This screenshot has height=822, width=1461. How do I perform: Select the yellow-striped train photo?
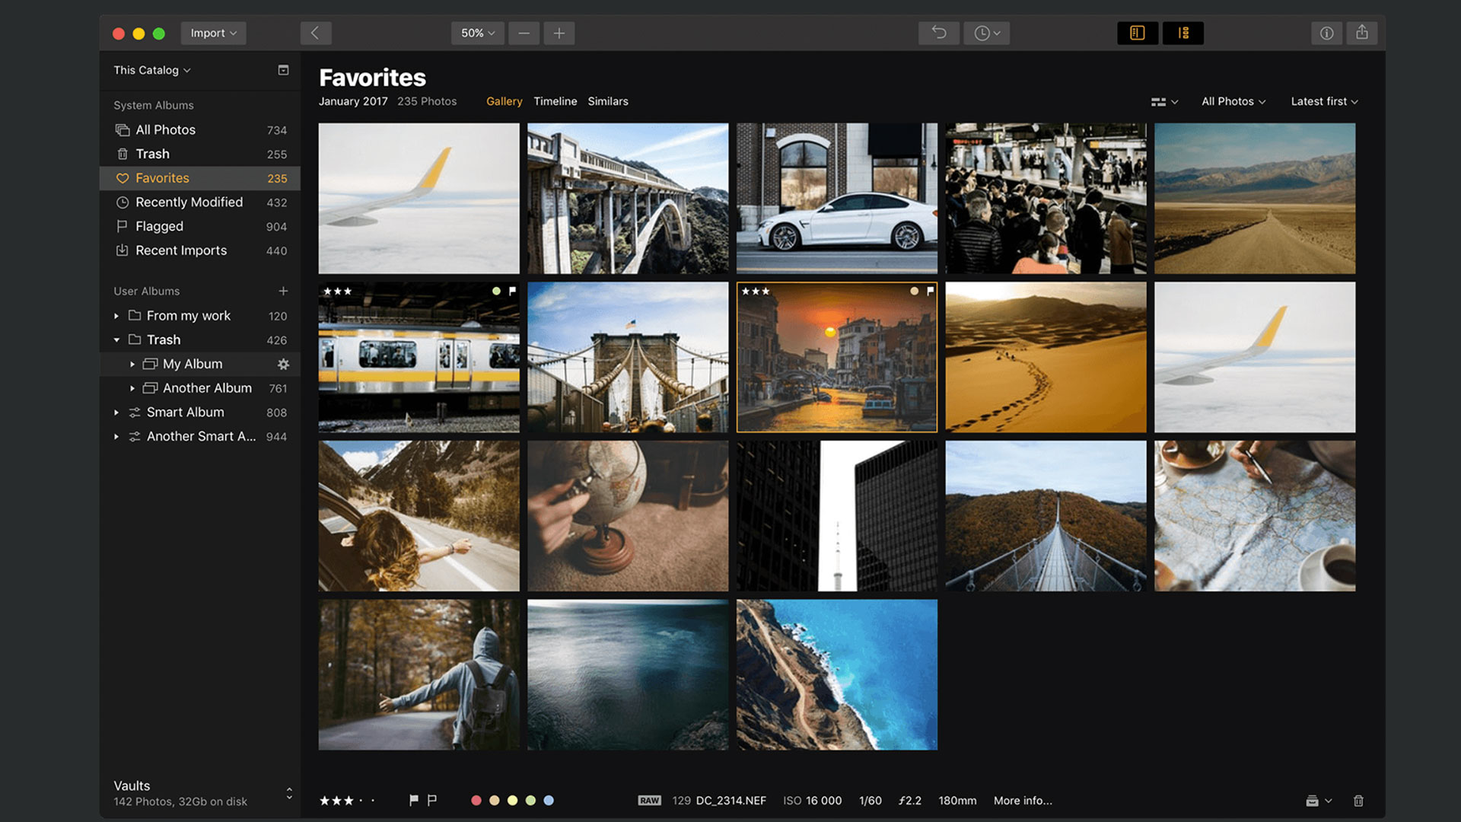(x=419, y=357)
